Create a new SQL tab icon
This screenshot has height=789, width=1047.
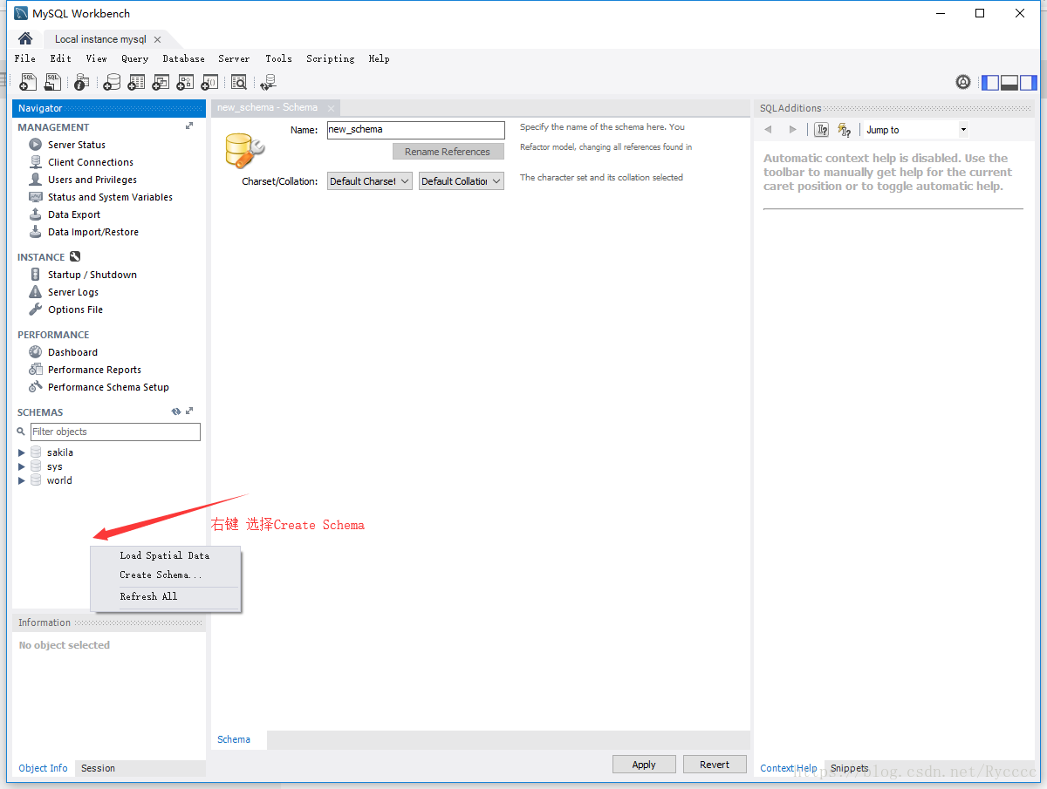coord(29,82)
